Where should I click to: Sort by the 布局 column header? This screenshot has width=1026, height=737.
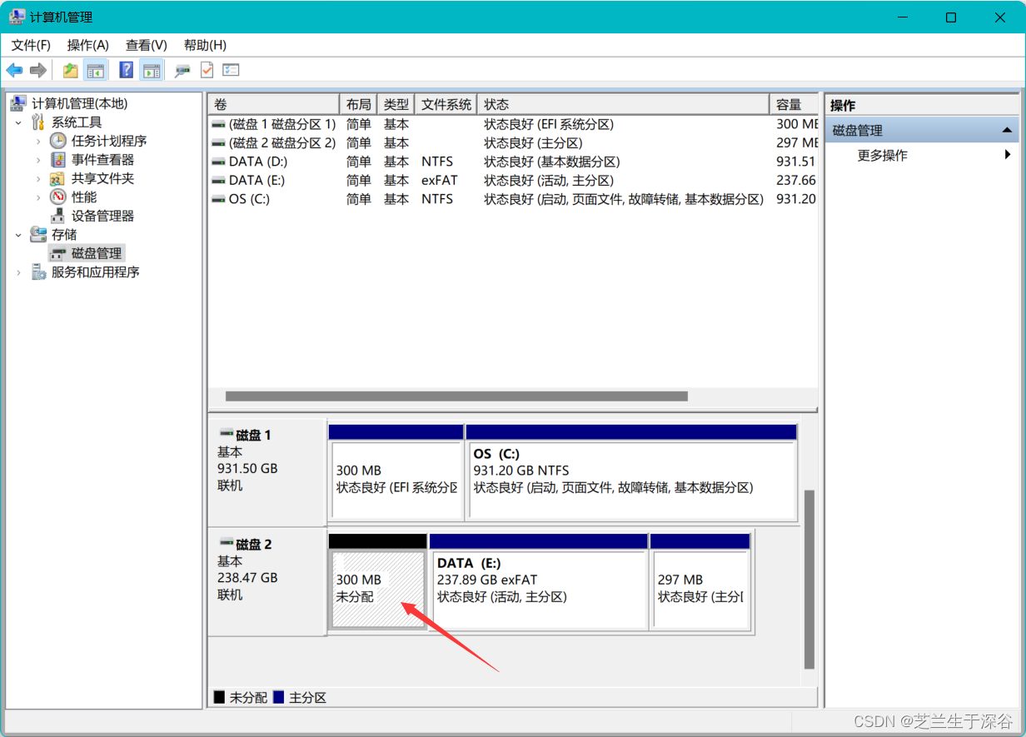(359, 104)
